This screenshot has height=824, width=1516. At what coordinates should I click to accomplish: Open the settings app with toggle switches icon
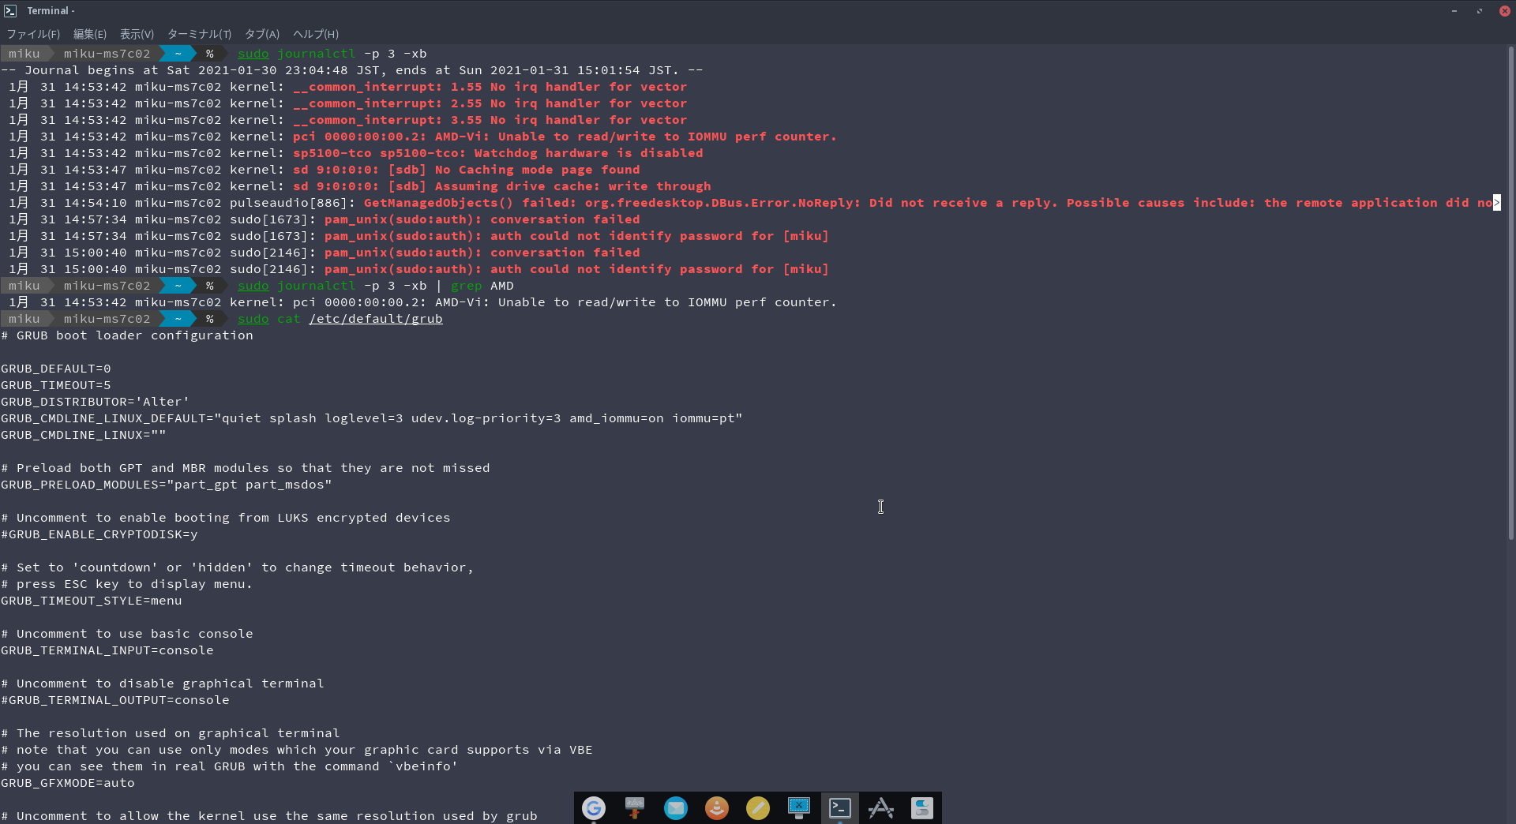pos(922,808)
